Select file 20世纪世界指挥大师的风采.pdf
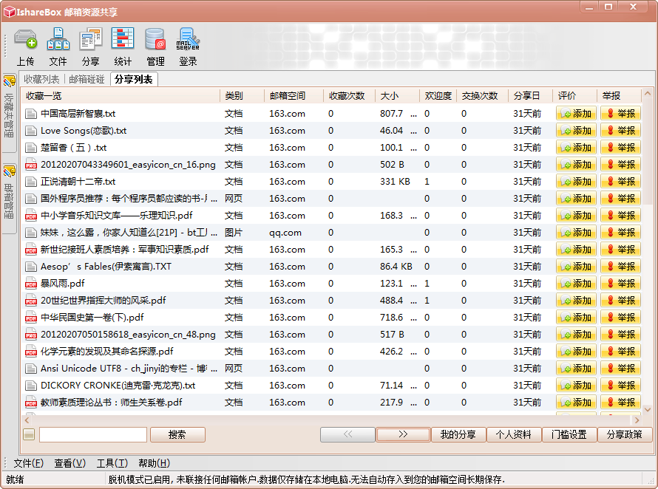The width and height of the screenshot is (658, 489). pos(103,301)
